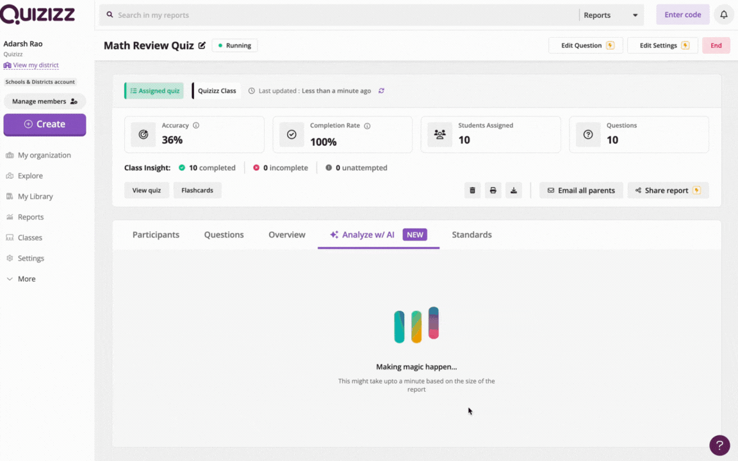This screenshot has height=461, width=738.
Task: Click the Adarsh Rao user name
Action: tap(23, 44)
